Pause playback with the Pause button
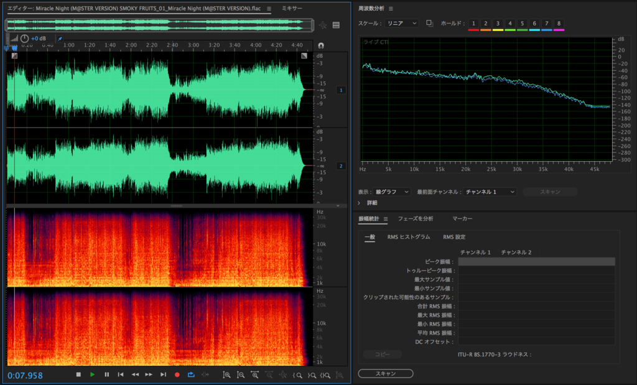The image size is (637, 385). 106,374
